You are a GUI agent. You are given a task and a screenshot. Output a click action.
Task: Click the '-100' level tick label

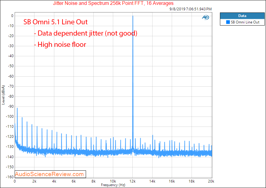pos(10,117)
